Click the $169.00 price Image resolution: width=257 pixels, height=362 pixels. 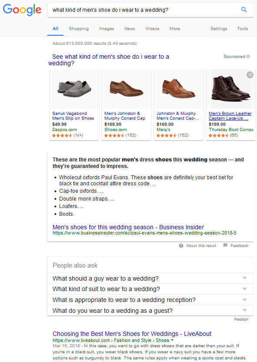coord(165,124)
